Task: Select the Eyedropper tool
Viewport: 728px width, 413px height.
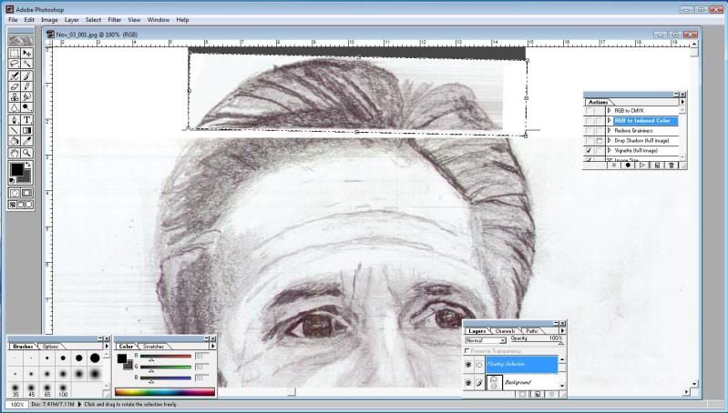Action: tap(26, 141)
